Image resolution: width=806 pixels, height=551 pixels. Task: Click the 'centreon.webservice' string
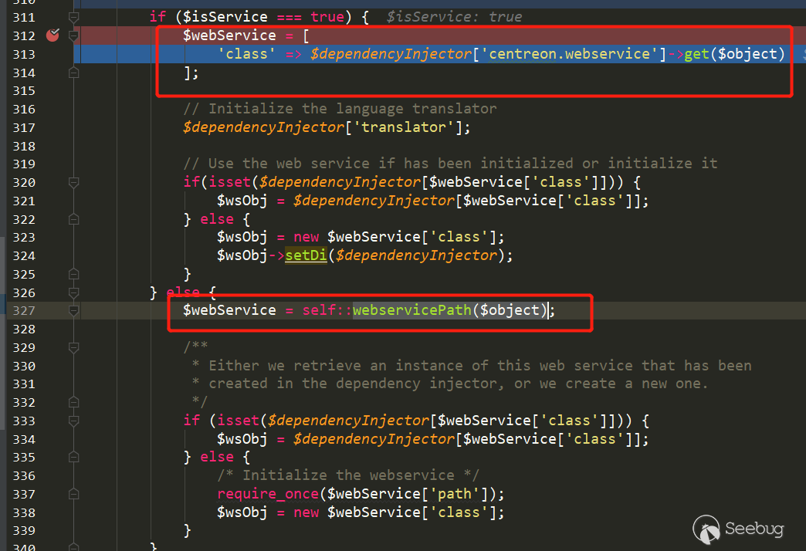click(569, 54)
